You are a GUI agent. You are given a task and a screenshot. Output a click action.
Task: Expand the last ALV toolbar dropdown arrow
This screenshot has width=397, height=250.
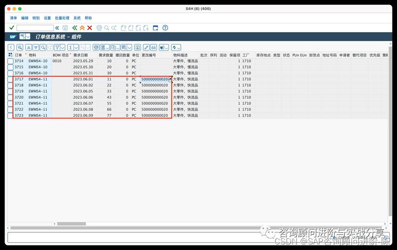pyautogui.click(x=179, y=47)
